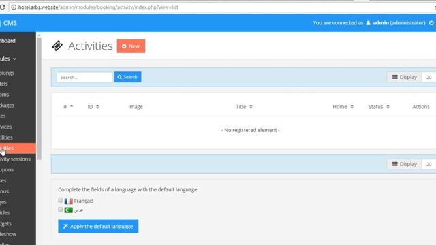This screenshot has height=245, width=436.
Task: Click the Actions column header
Action: [421, 107]
